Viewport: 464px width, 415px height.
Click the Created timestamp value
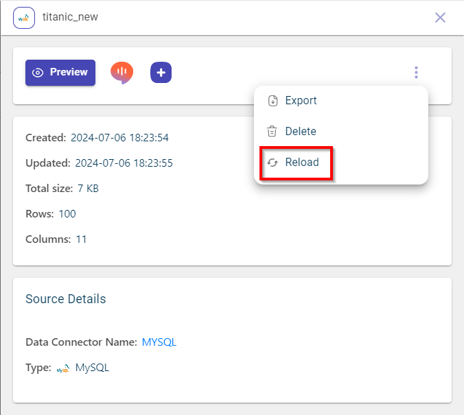[119, 138]
